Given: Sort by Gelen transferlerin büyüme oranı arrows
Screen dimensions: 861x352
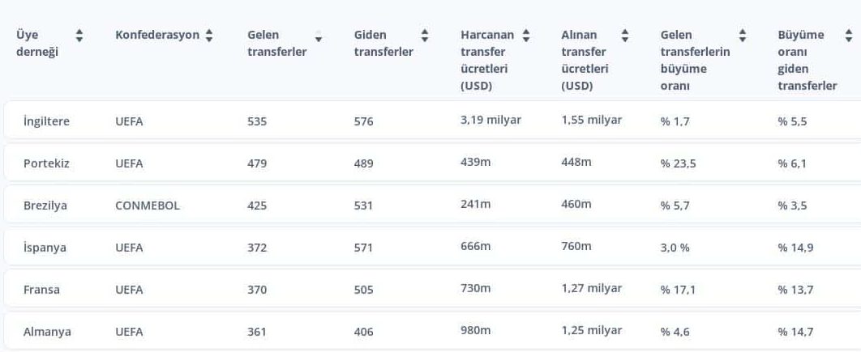Looking at the screenshot, I should 743,36.
